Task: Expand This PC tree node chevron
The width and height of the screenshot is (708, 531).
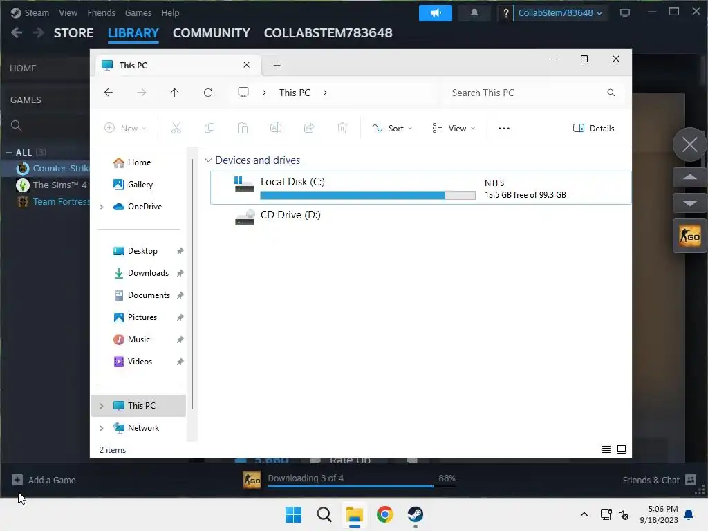Action: click(x=102, y=406)
